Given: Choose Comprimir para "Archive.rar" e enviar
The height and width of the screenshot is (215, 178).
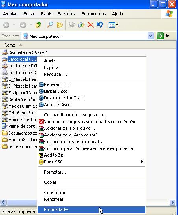Looking at the screenshot, I should (91, 148).
